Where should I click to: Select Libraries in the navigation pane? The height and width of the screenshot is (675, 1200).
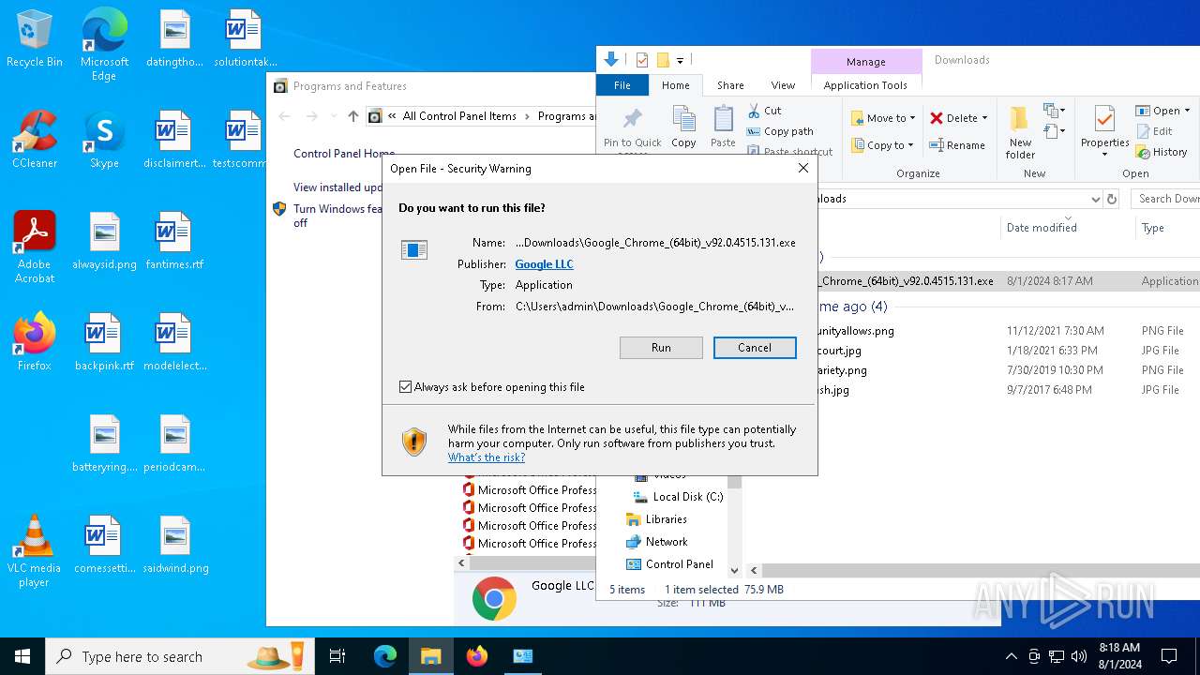coord(666,519)
